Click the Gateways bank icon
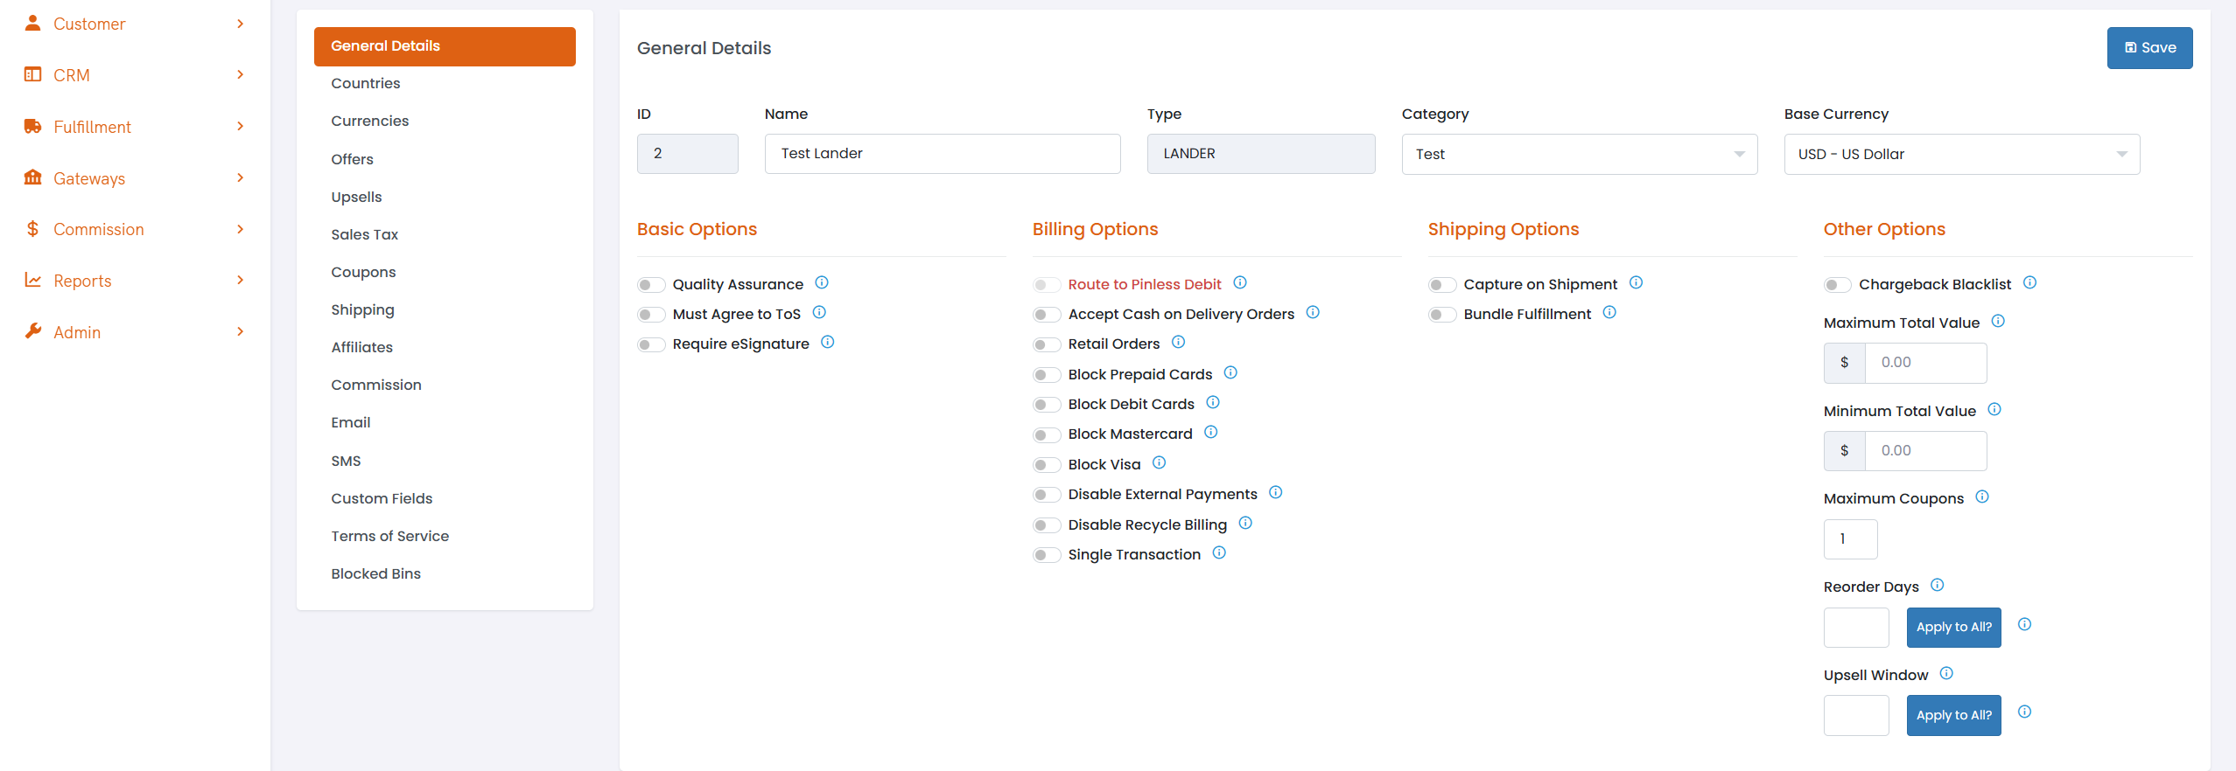 [33, 177]
